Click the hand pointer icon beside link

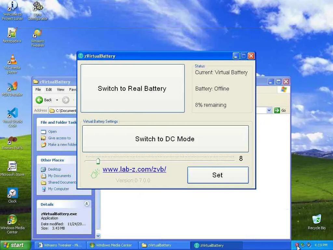(95, 174)
